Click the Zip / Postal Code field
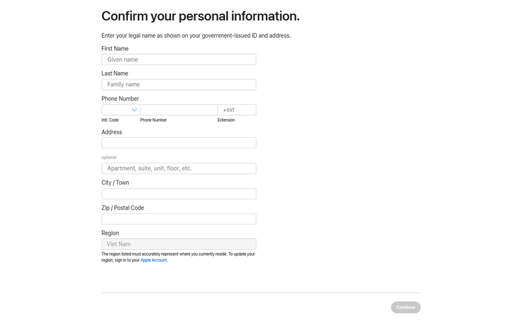Viewport: 520px width, 324px height. click(179, 219)
